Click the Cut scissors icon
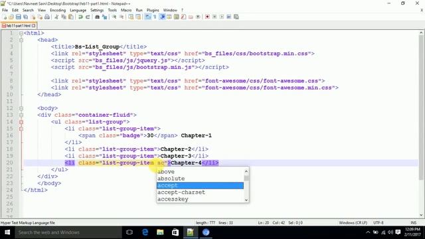The height and width of the screenshot is (239, 425). pyautogui.click(x=56, y=17)
